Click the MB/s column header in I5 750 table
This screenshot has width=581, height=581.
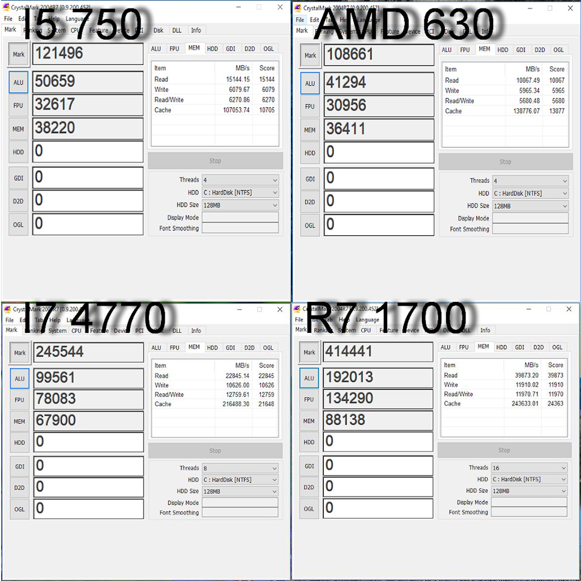pyautogui.click(x=242, y=68)
